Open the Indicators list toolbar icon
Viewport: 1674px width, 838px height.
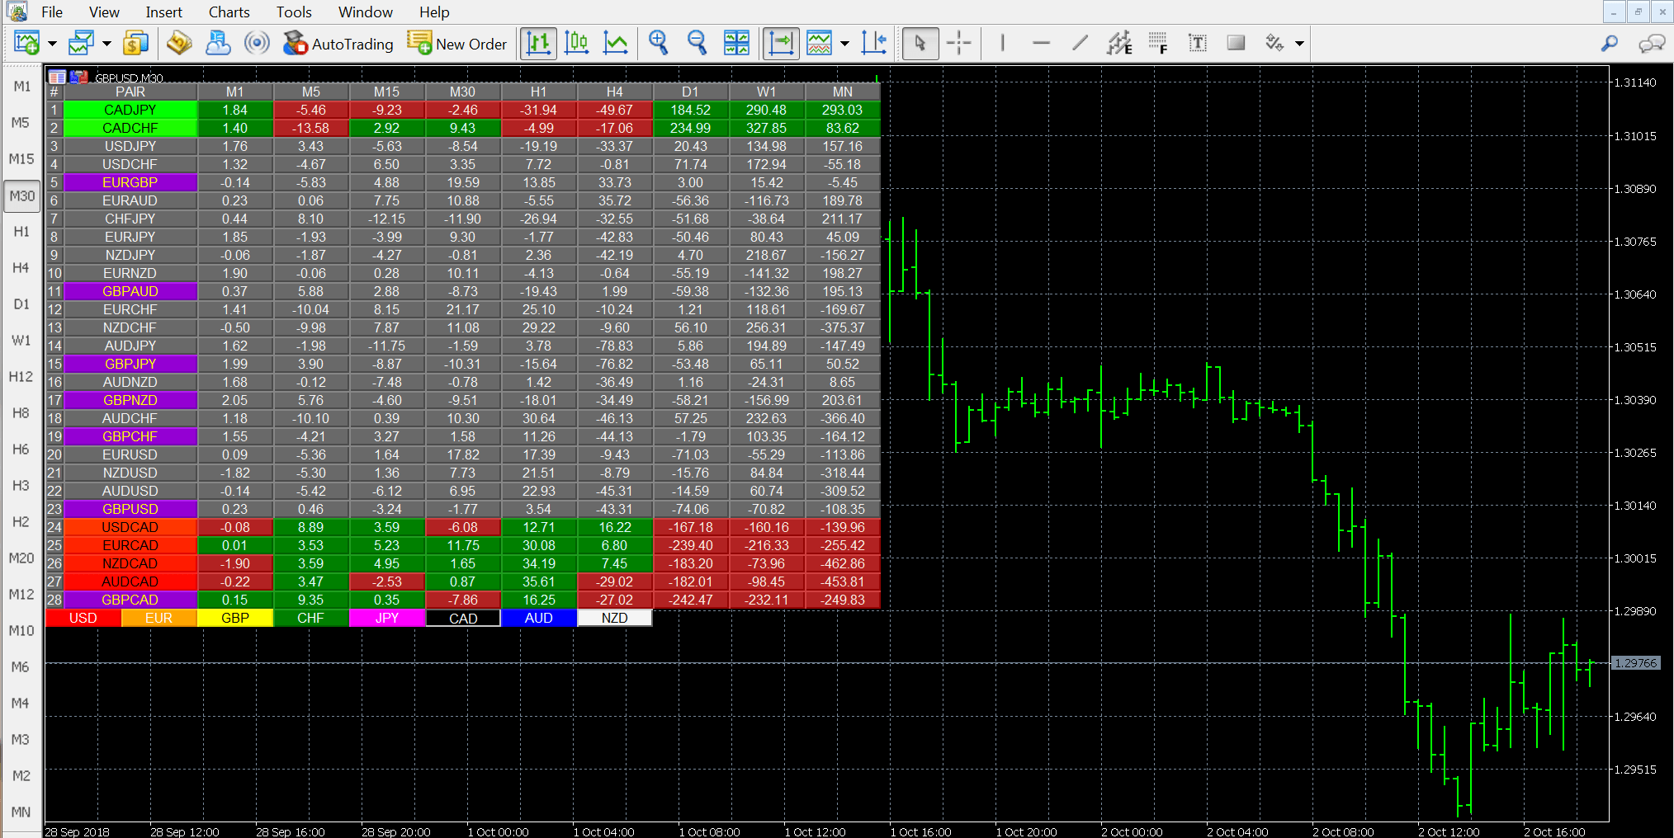[x=819, y=43]
